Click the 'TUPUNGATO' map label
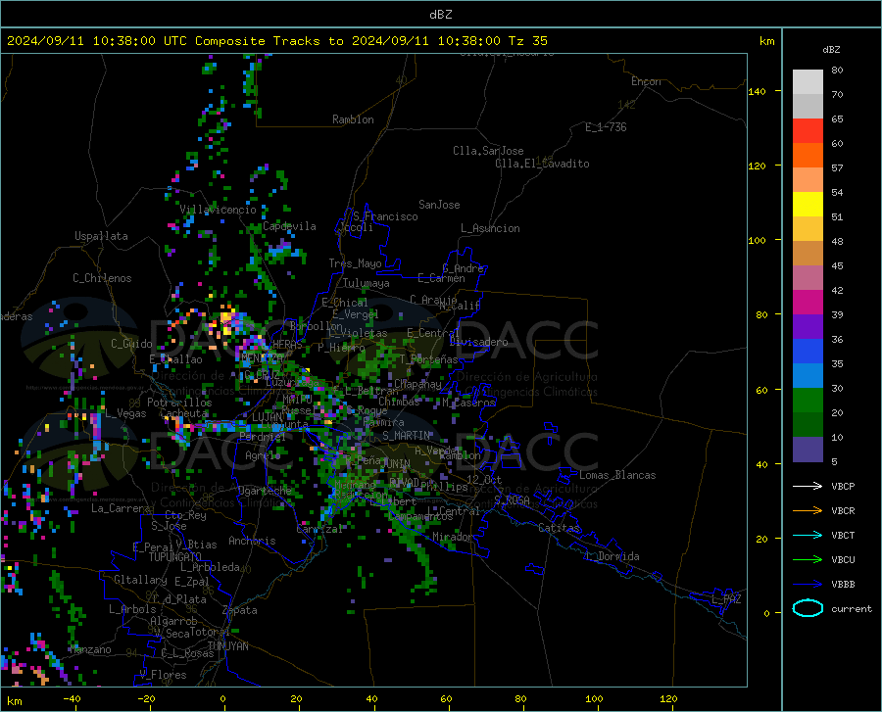882x712 pixels. pos(175,557)
